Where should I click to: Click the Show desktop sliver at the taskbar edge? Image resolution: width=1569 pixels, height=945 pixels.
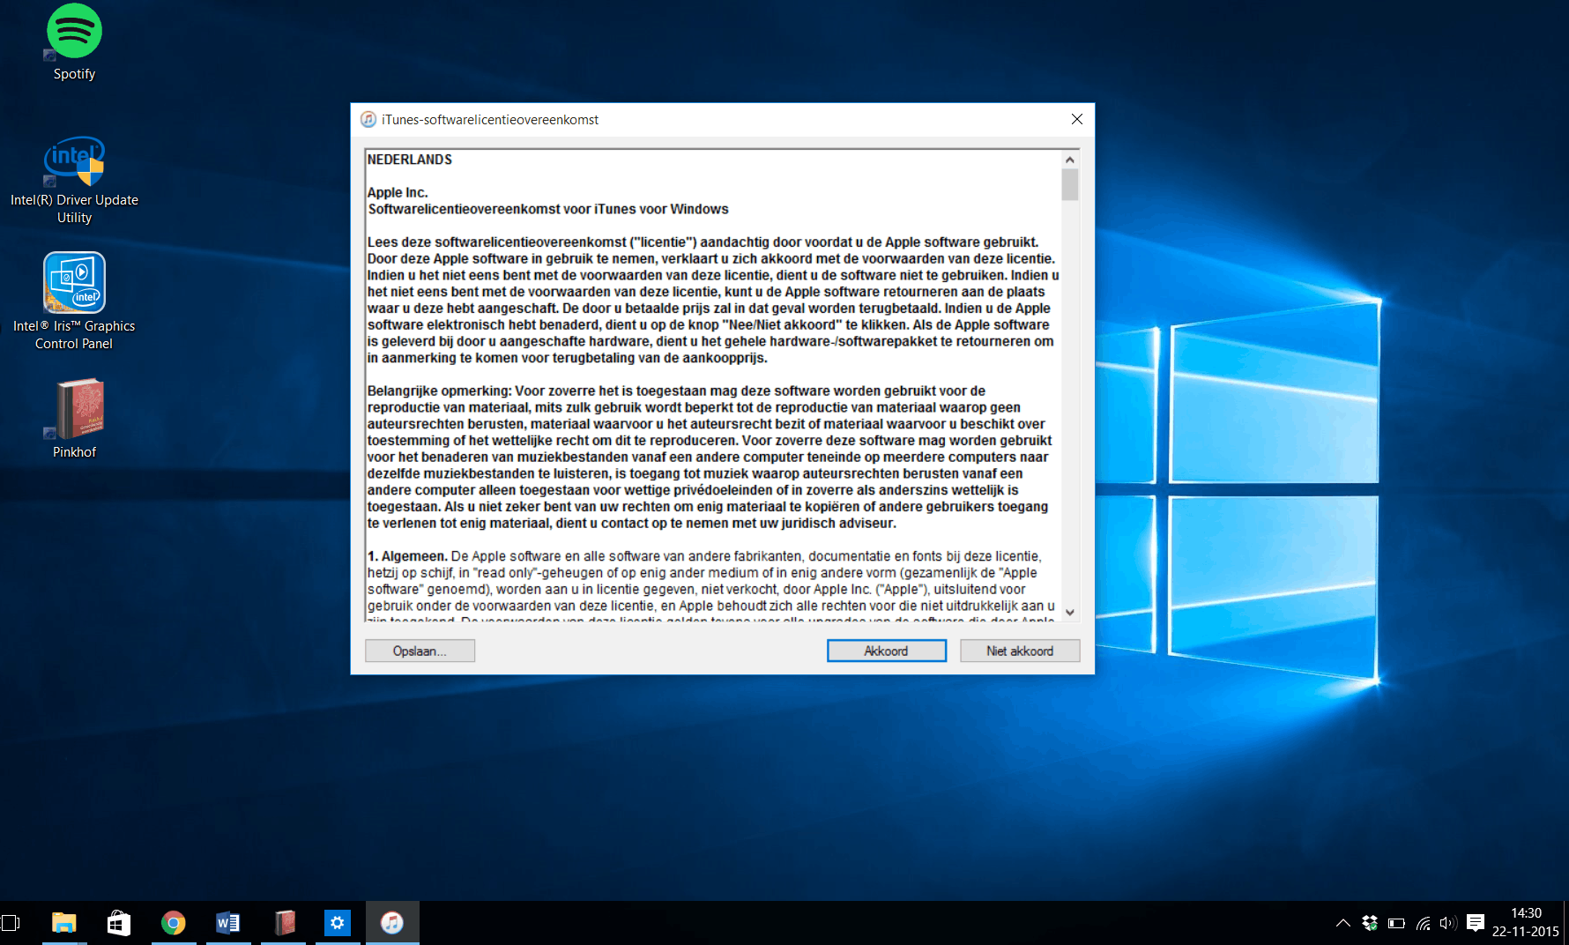[x=1565, y=923]
